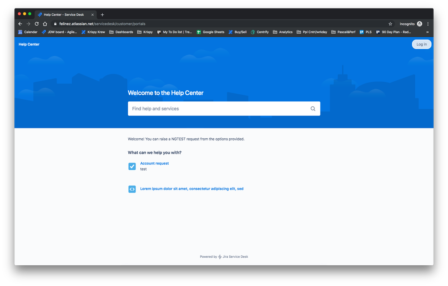Click the blue checkmark icon beside Account request
This screenshot has height=286, width=448.
132,166
